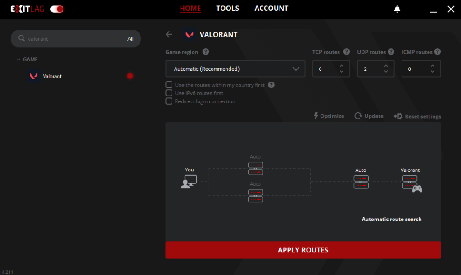Image resolution: width=461 pixels, height=275 pixels.
Task: Check Redirect login connection option
Action: click(x=169, y=101)
